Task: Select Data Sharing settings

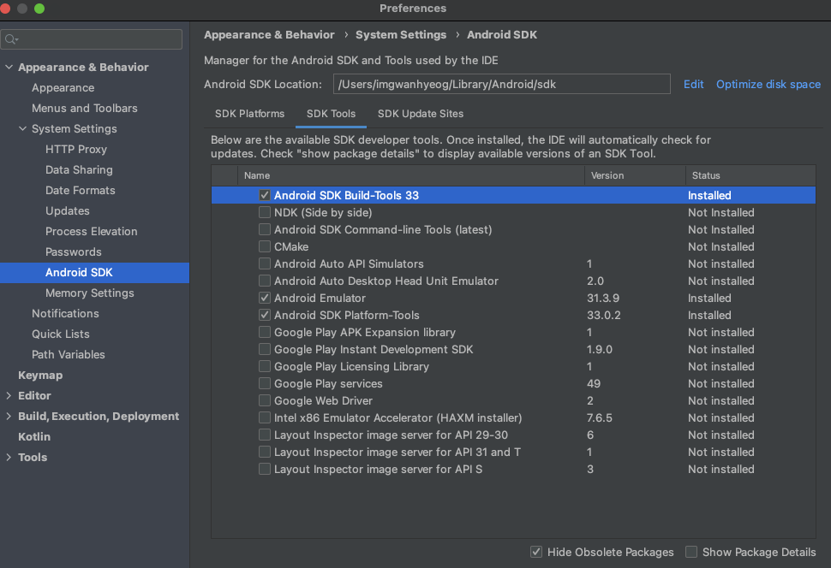Action: click(x=79, y=170)
